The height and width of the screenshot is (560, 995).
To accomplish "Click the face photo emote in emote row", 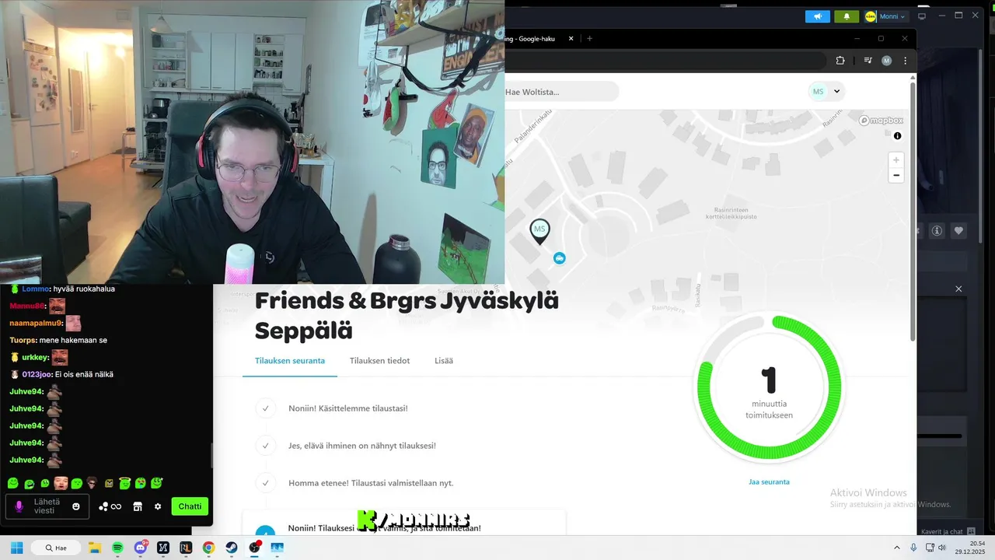I will click(x=61, y=483).
